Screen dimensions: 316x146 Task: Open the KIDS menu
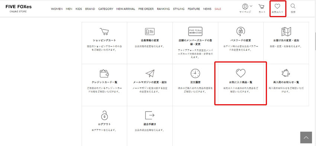[x=78, y=9]
